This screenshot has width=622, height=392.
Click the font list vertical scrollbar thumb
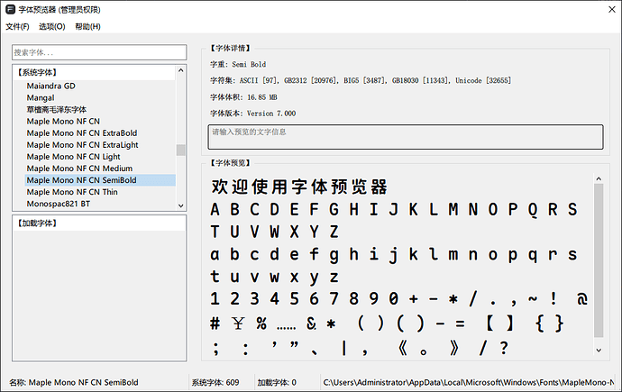coord(180,150)
